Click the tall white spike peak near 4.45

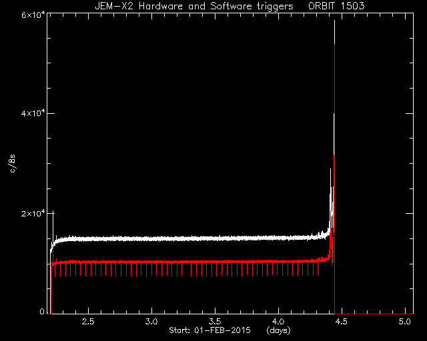click(334, 25)
